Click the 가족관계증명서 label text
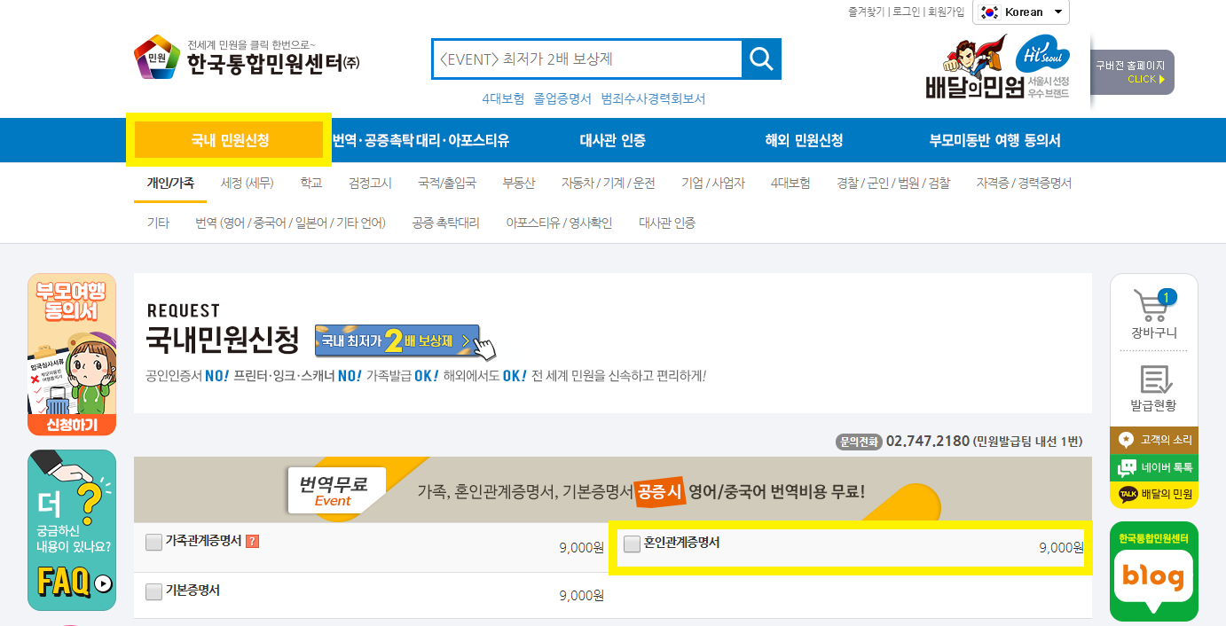Image resolution: width=1226 pixels, height=626 pixels. point(204,541)
